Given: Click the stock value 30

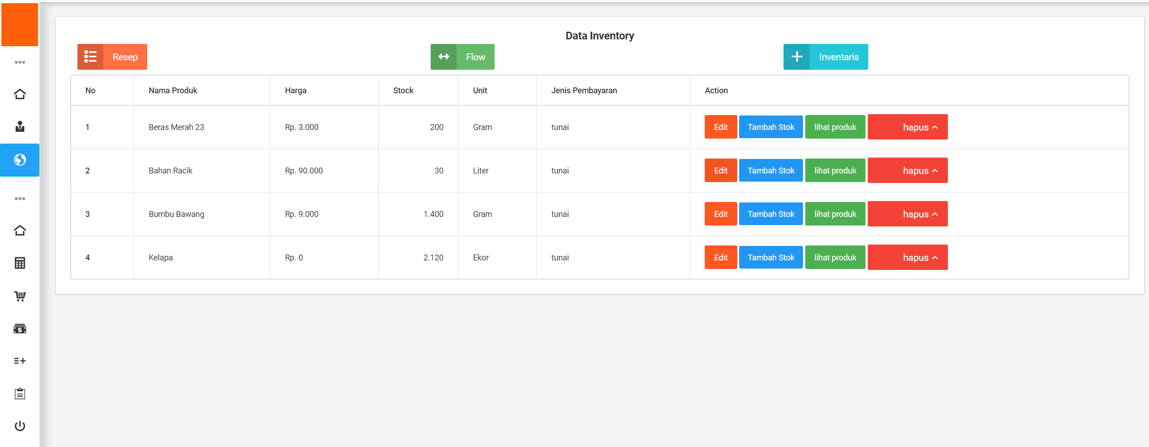Looking at the screenshot, I should pyautogui.click(x=439, y=171).
